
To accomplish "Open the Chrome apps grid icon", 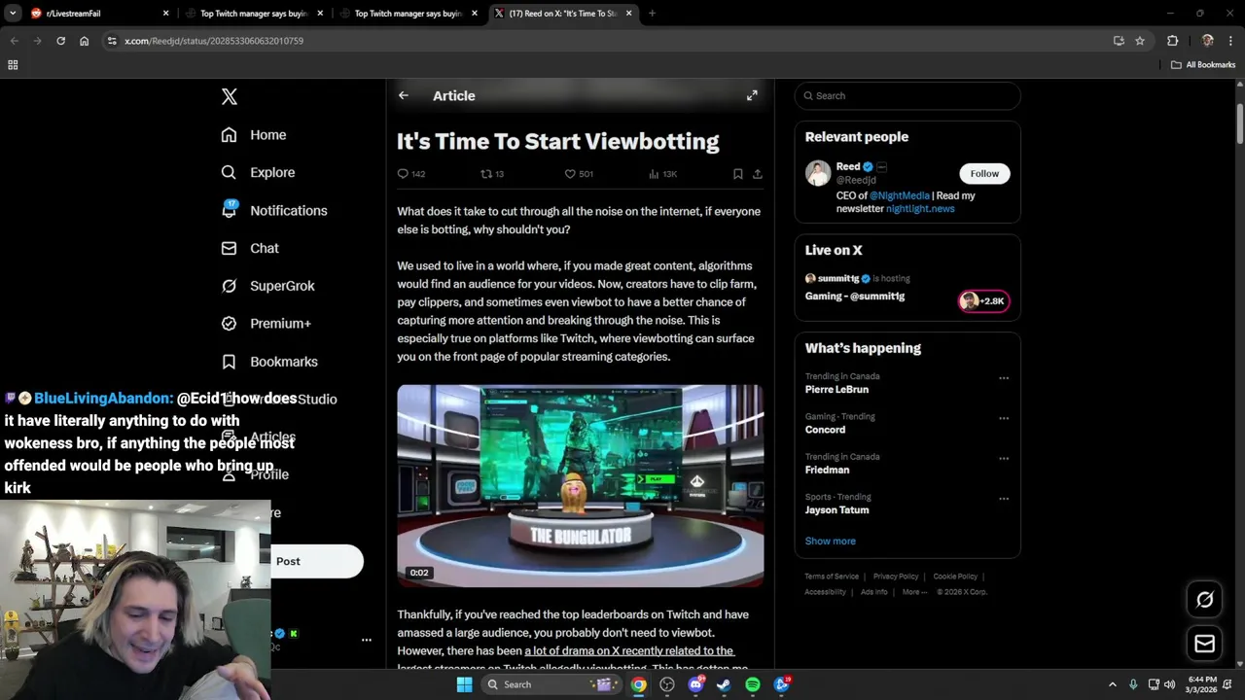I will (x=13, y=65).
